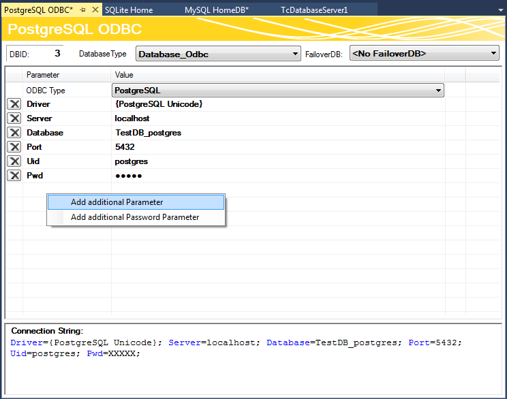Edit the Database value TestDB_postgres
507x399 pixels.
278,133
